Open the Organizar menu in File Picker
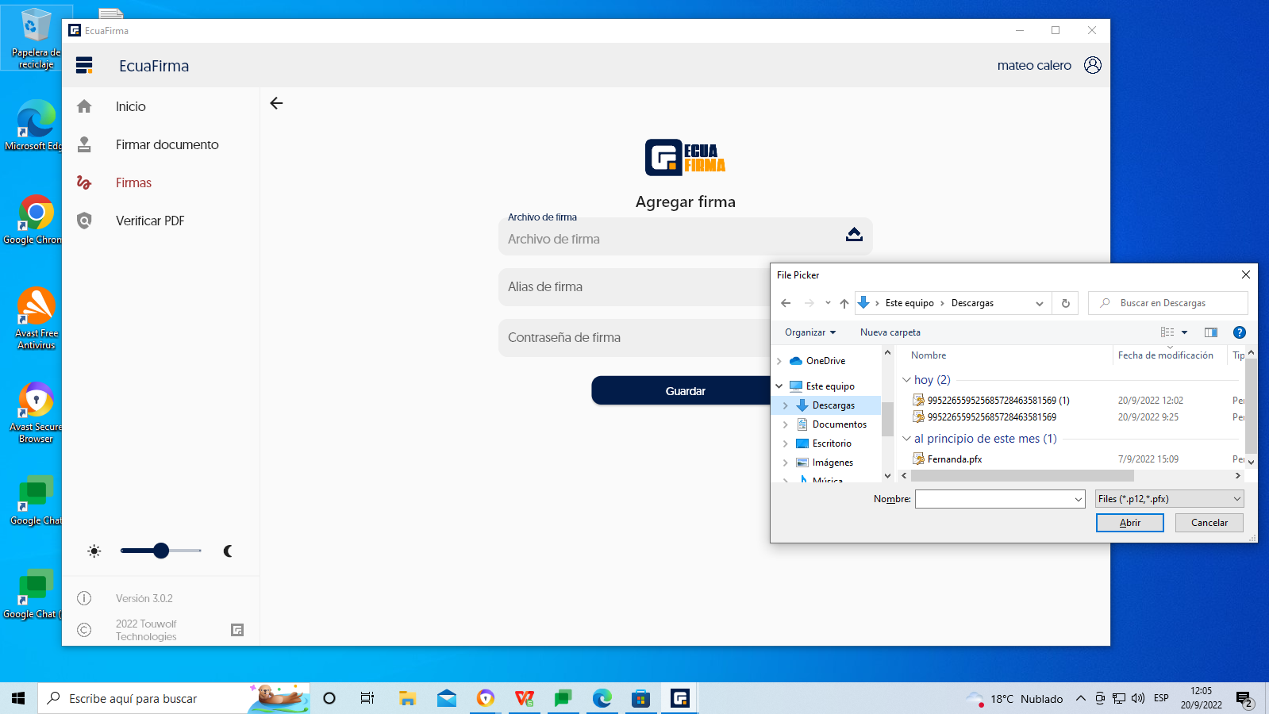1269x714 pixels. 810,332
